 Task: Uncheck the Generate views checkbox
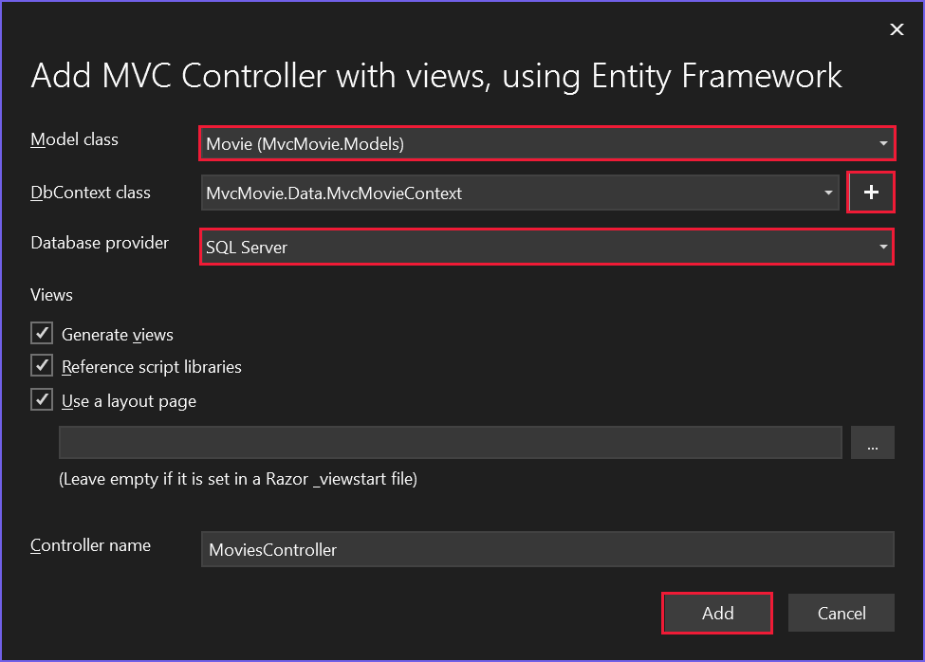click(40, 333)
